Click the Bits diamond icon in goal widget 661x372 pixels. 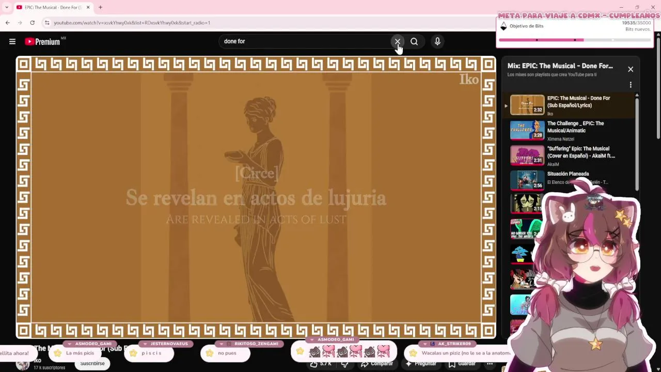pyautogui.click(x=503, y=26)
